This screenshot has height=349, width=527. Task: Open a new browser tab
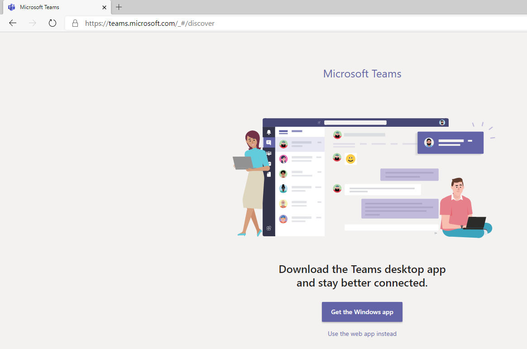[x=119, y=7]
